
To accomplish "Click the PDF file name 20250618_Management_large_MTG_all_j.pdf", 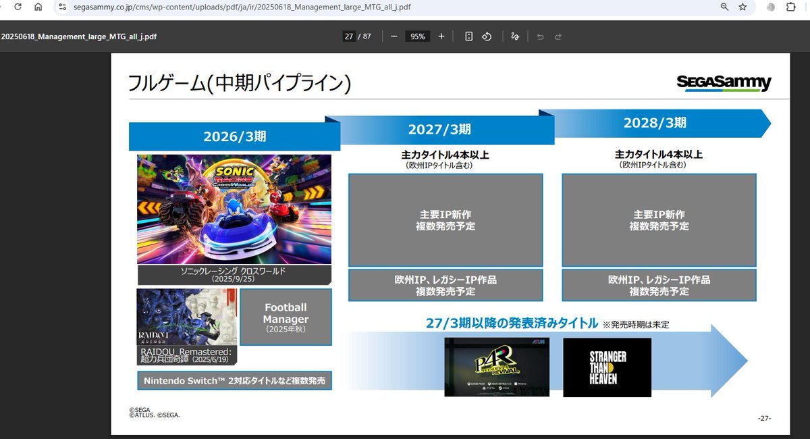I will (x=79, y=36).
